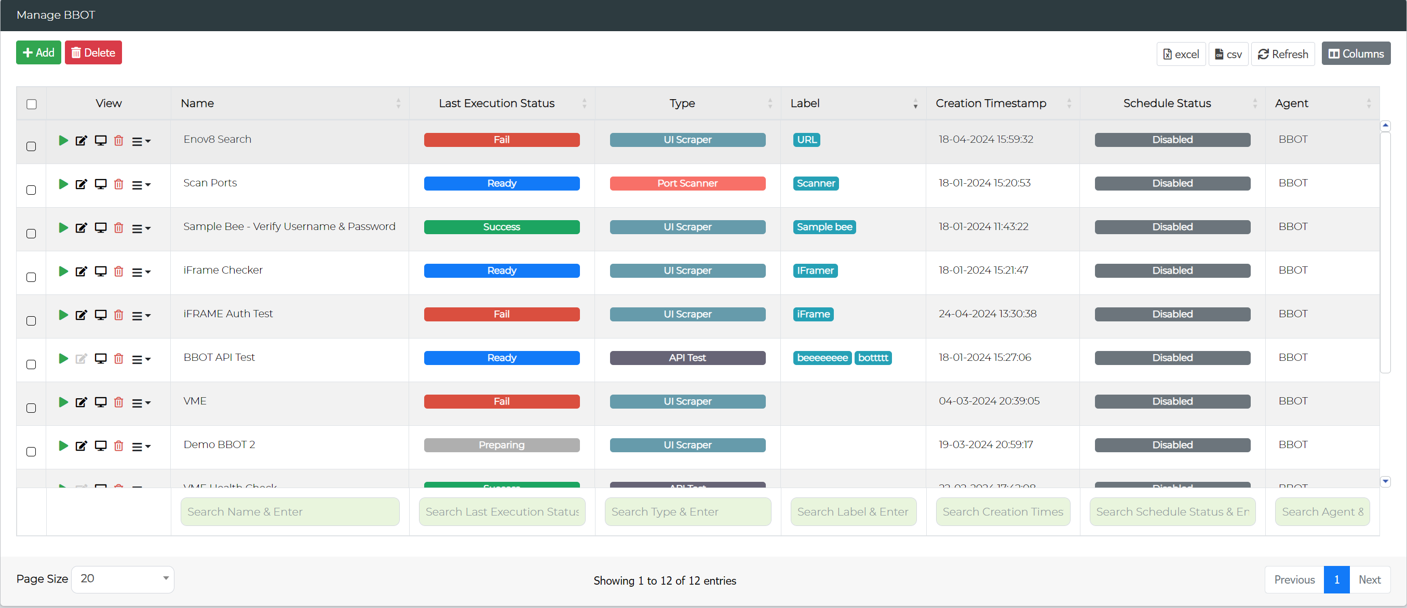Viewport: 1407px width, 608px height.
Task: Expand the Demo BBOT 2 actions menu
Action: (141, 448)
